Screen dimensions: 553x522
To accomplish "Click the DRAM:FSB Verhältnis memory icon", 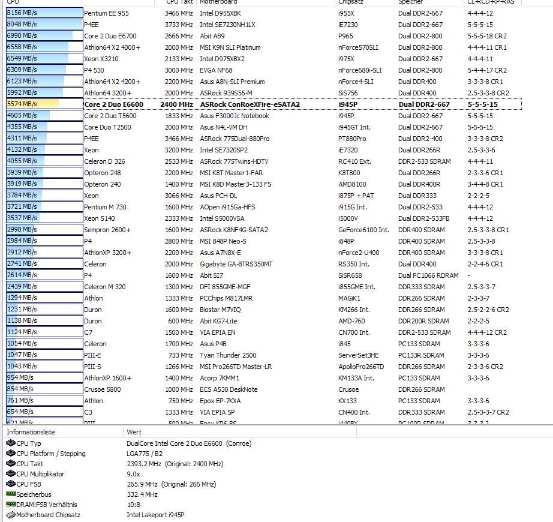I will [x=11, y=505].
